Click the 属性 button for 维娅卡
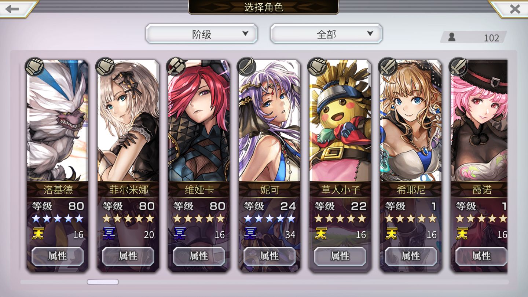 pos(199,256)
